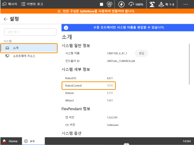The width and height of the screenshot is (194, 145).
Task: Click the 시스템 옵션 heading
Action: [x=71, y=133]
